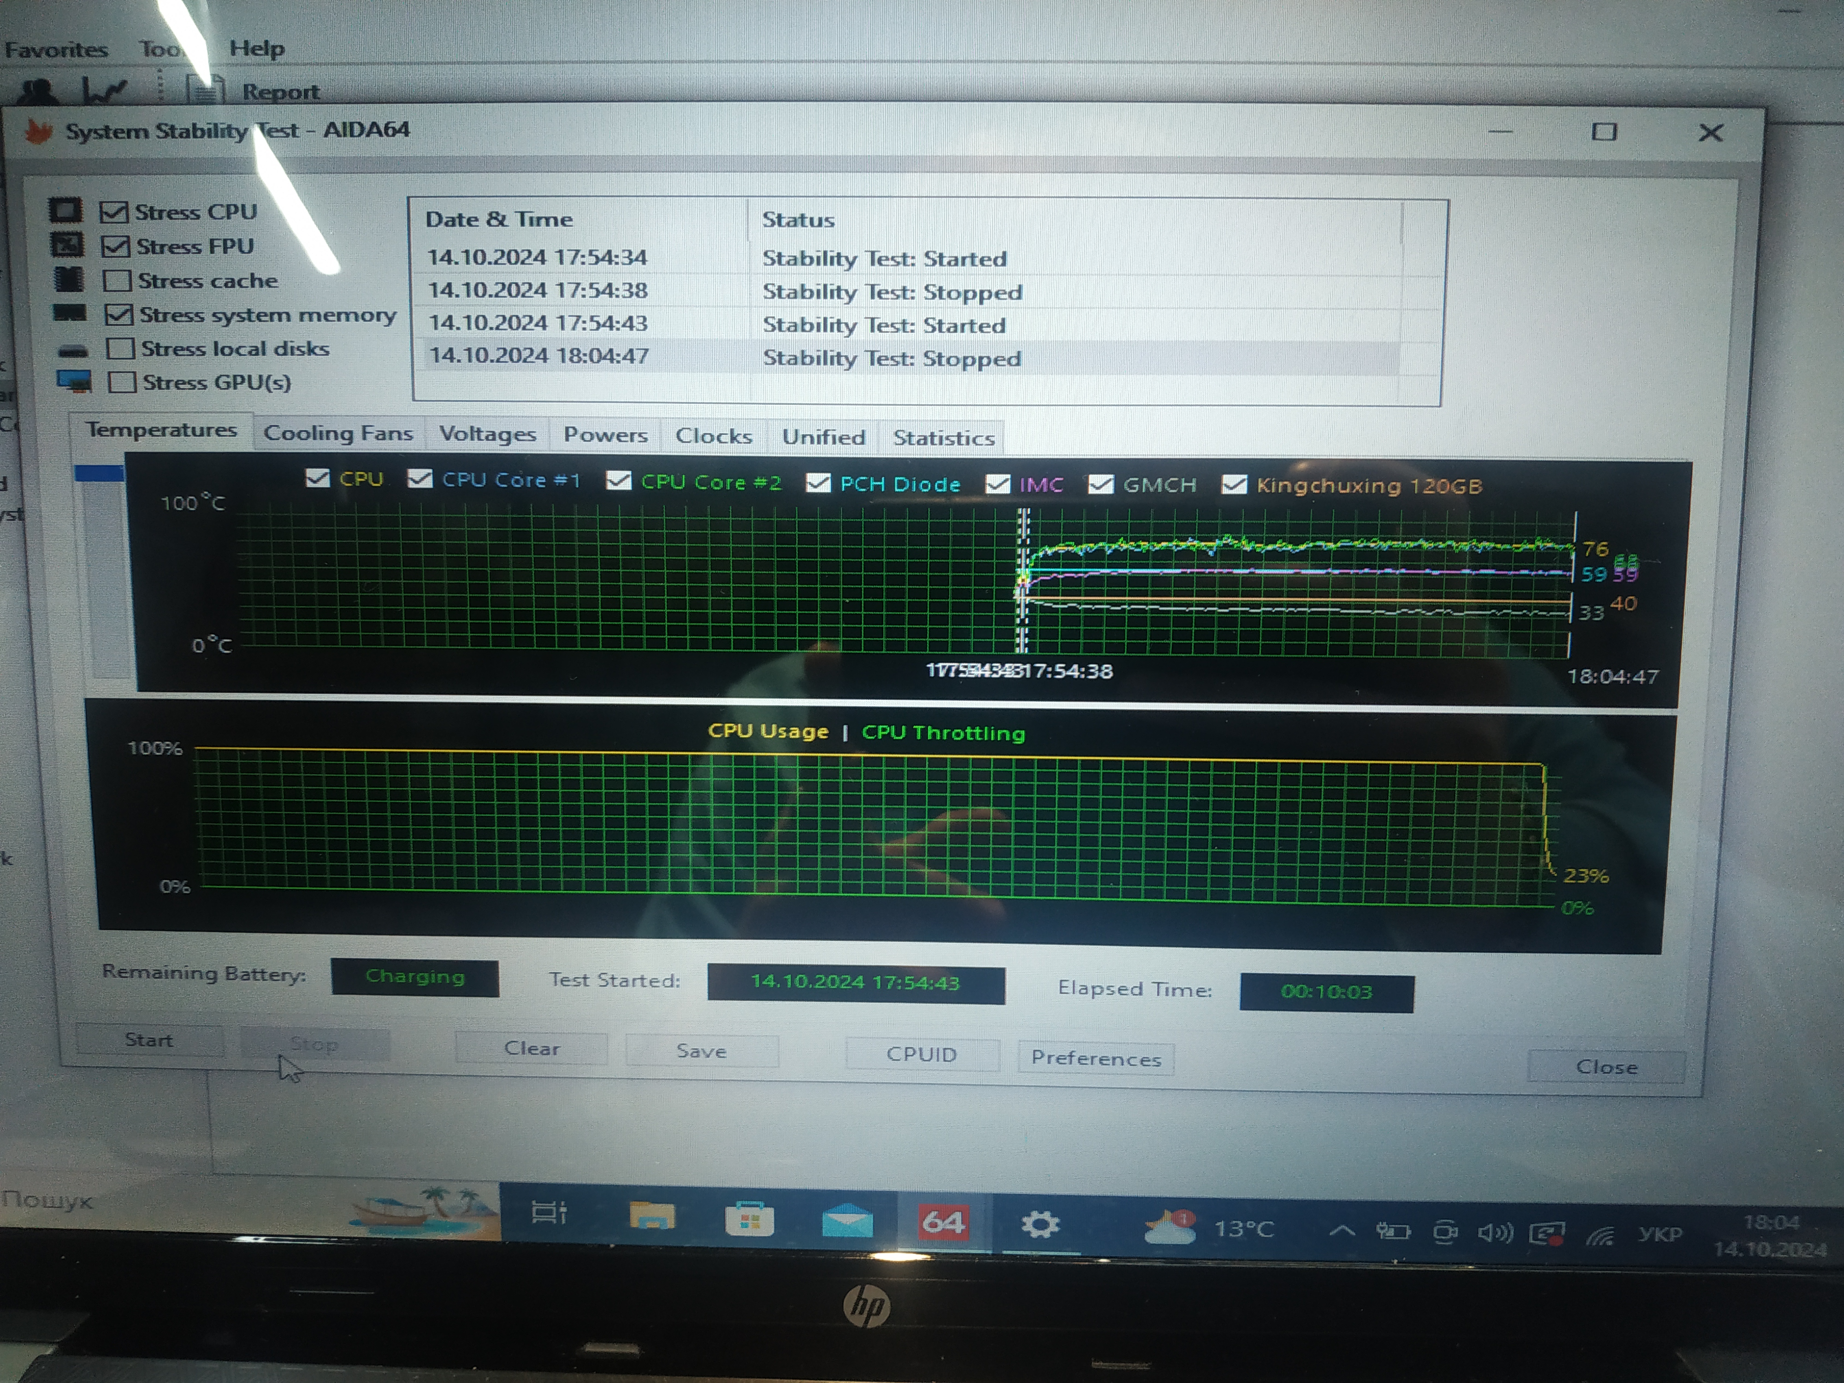
Task: Click the Charging battery status field
Action: pos(415,977)
